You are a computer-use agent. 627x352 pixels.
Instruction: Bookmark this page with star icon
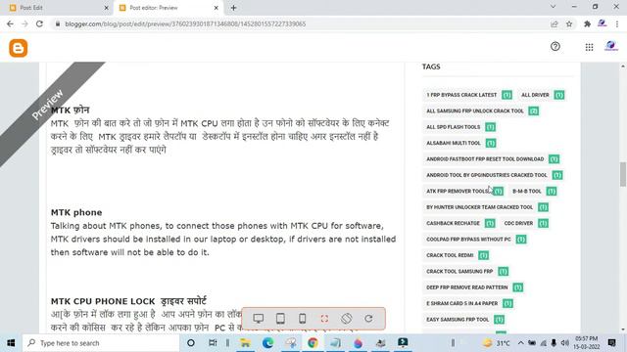569,24
